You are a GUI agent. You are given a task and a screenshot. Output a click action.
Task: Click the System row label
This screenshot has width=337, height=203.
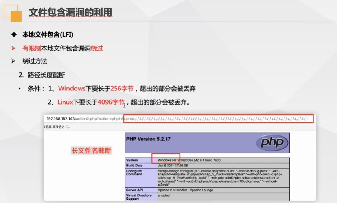[132, 160]
